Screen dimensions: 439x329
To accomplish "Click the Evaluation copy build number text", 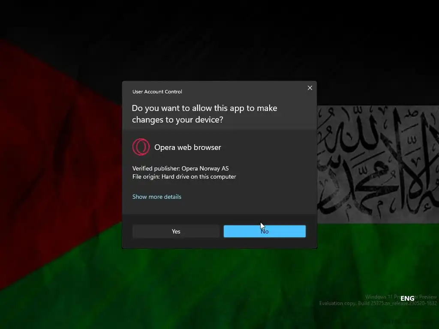I will coord(378,303).
